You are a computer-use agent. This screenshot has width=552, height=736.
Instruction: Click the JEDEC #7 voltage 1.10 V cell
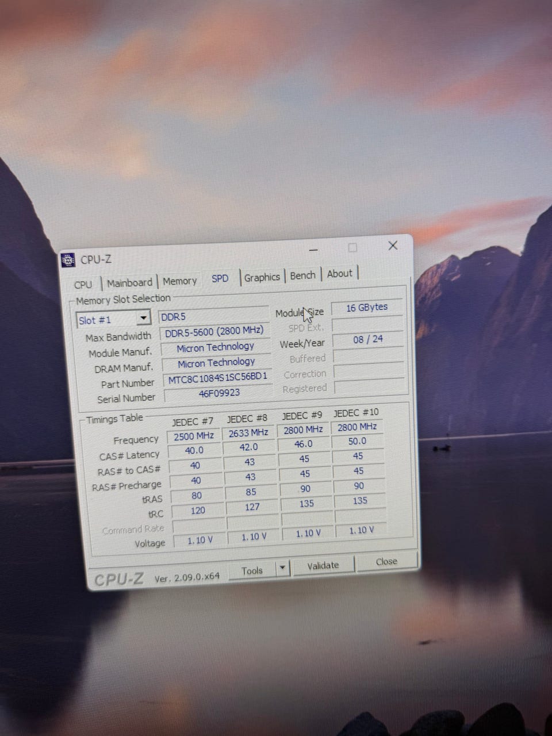200,540
